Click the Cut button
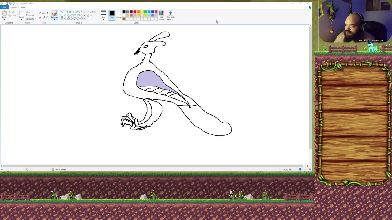392x220 pixels. [x=12, y=12]
